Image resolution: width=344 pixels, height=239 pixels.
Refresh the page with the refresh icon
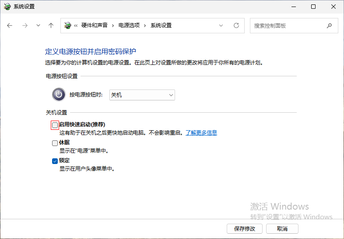236,25
